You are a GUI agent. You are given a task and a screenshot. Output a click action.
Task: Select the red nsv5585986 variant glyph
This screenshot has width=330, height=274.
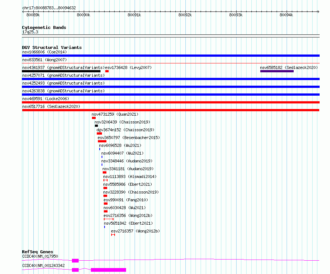click(x=105, y=188)
